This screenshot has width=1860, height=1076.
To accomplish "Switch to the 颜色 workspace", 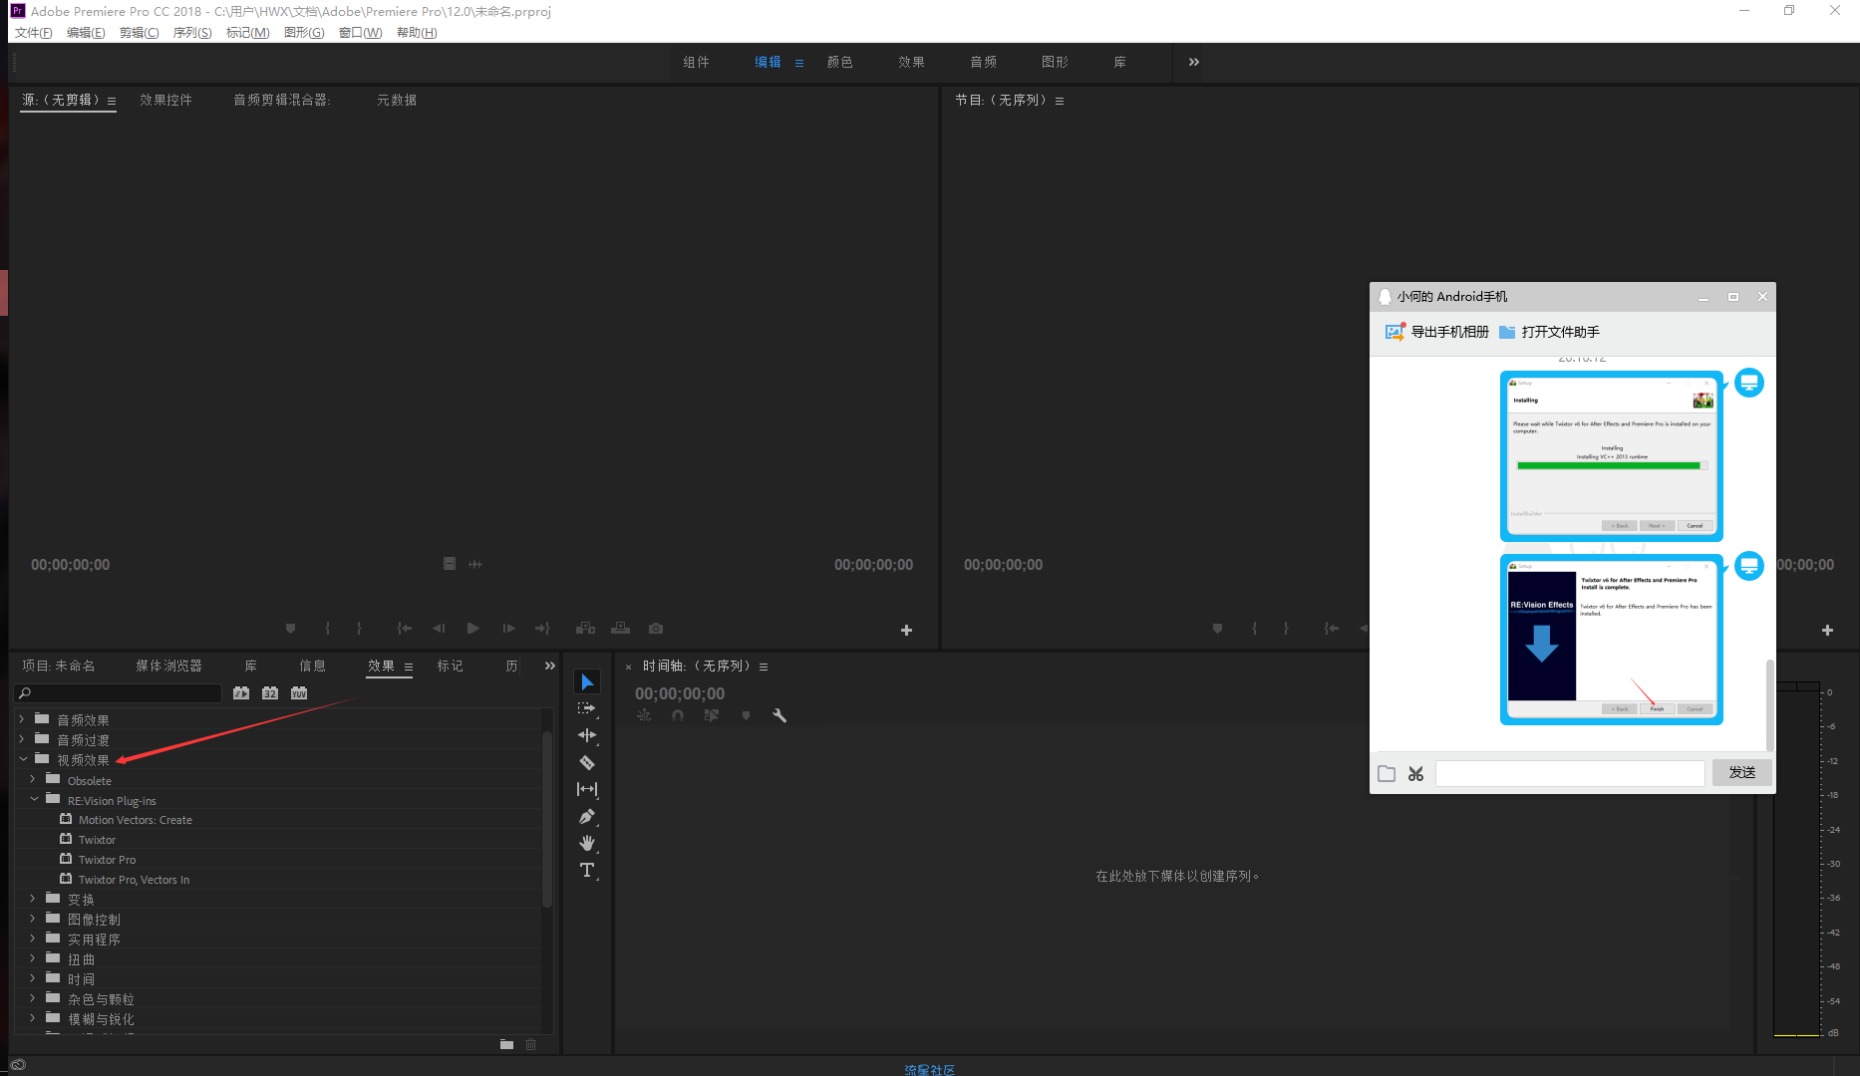I will (x=839, y=62).
